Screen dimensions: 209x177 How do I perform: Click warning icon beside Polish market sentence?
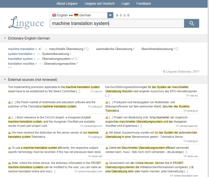(10, 102)
